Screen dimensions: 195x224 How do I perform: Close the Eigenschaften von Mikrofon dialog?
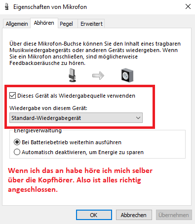pyautogui.click(x=188, y=6)
